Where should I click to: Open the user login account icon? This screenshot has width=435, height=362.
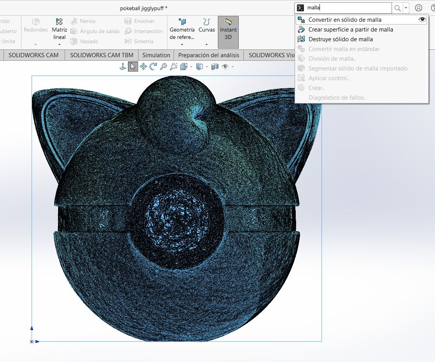[x=418, y=8]
